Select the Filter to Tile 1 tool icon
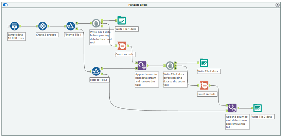This screenshot has width=282, height=138. 71,26
